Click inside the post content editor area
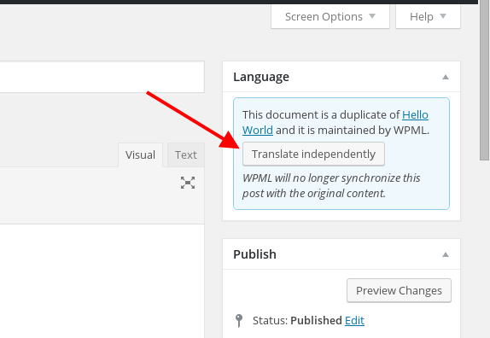Image resolution: width=490 pixels, height=338 pixels. coord(102,281)
